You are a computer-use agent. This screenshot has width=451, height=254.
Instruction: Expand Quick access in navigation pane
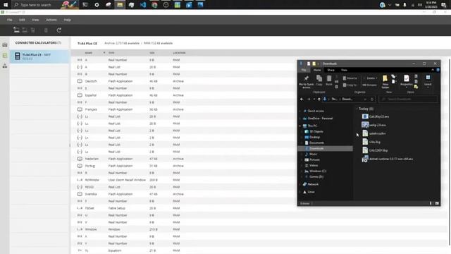pos(300,111)
